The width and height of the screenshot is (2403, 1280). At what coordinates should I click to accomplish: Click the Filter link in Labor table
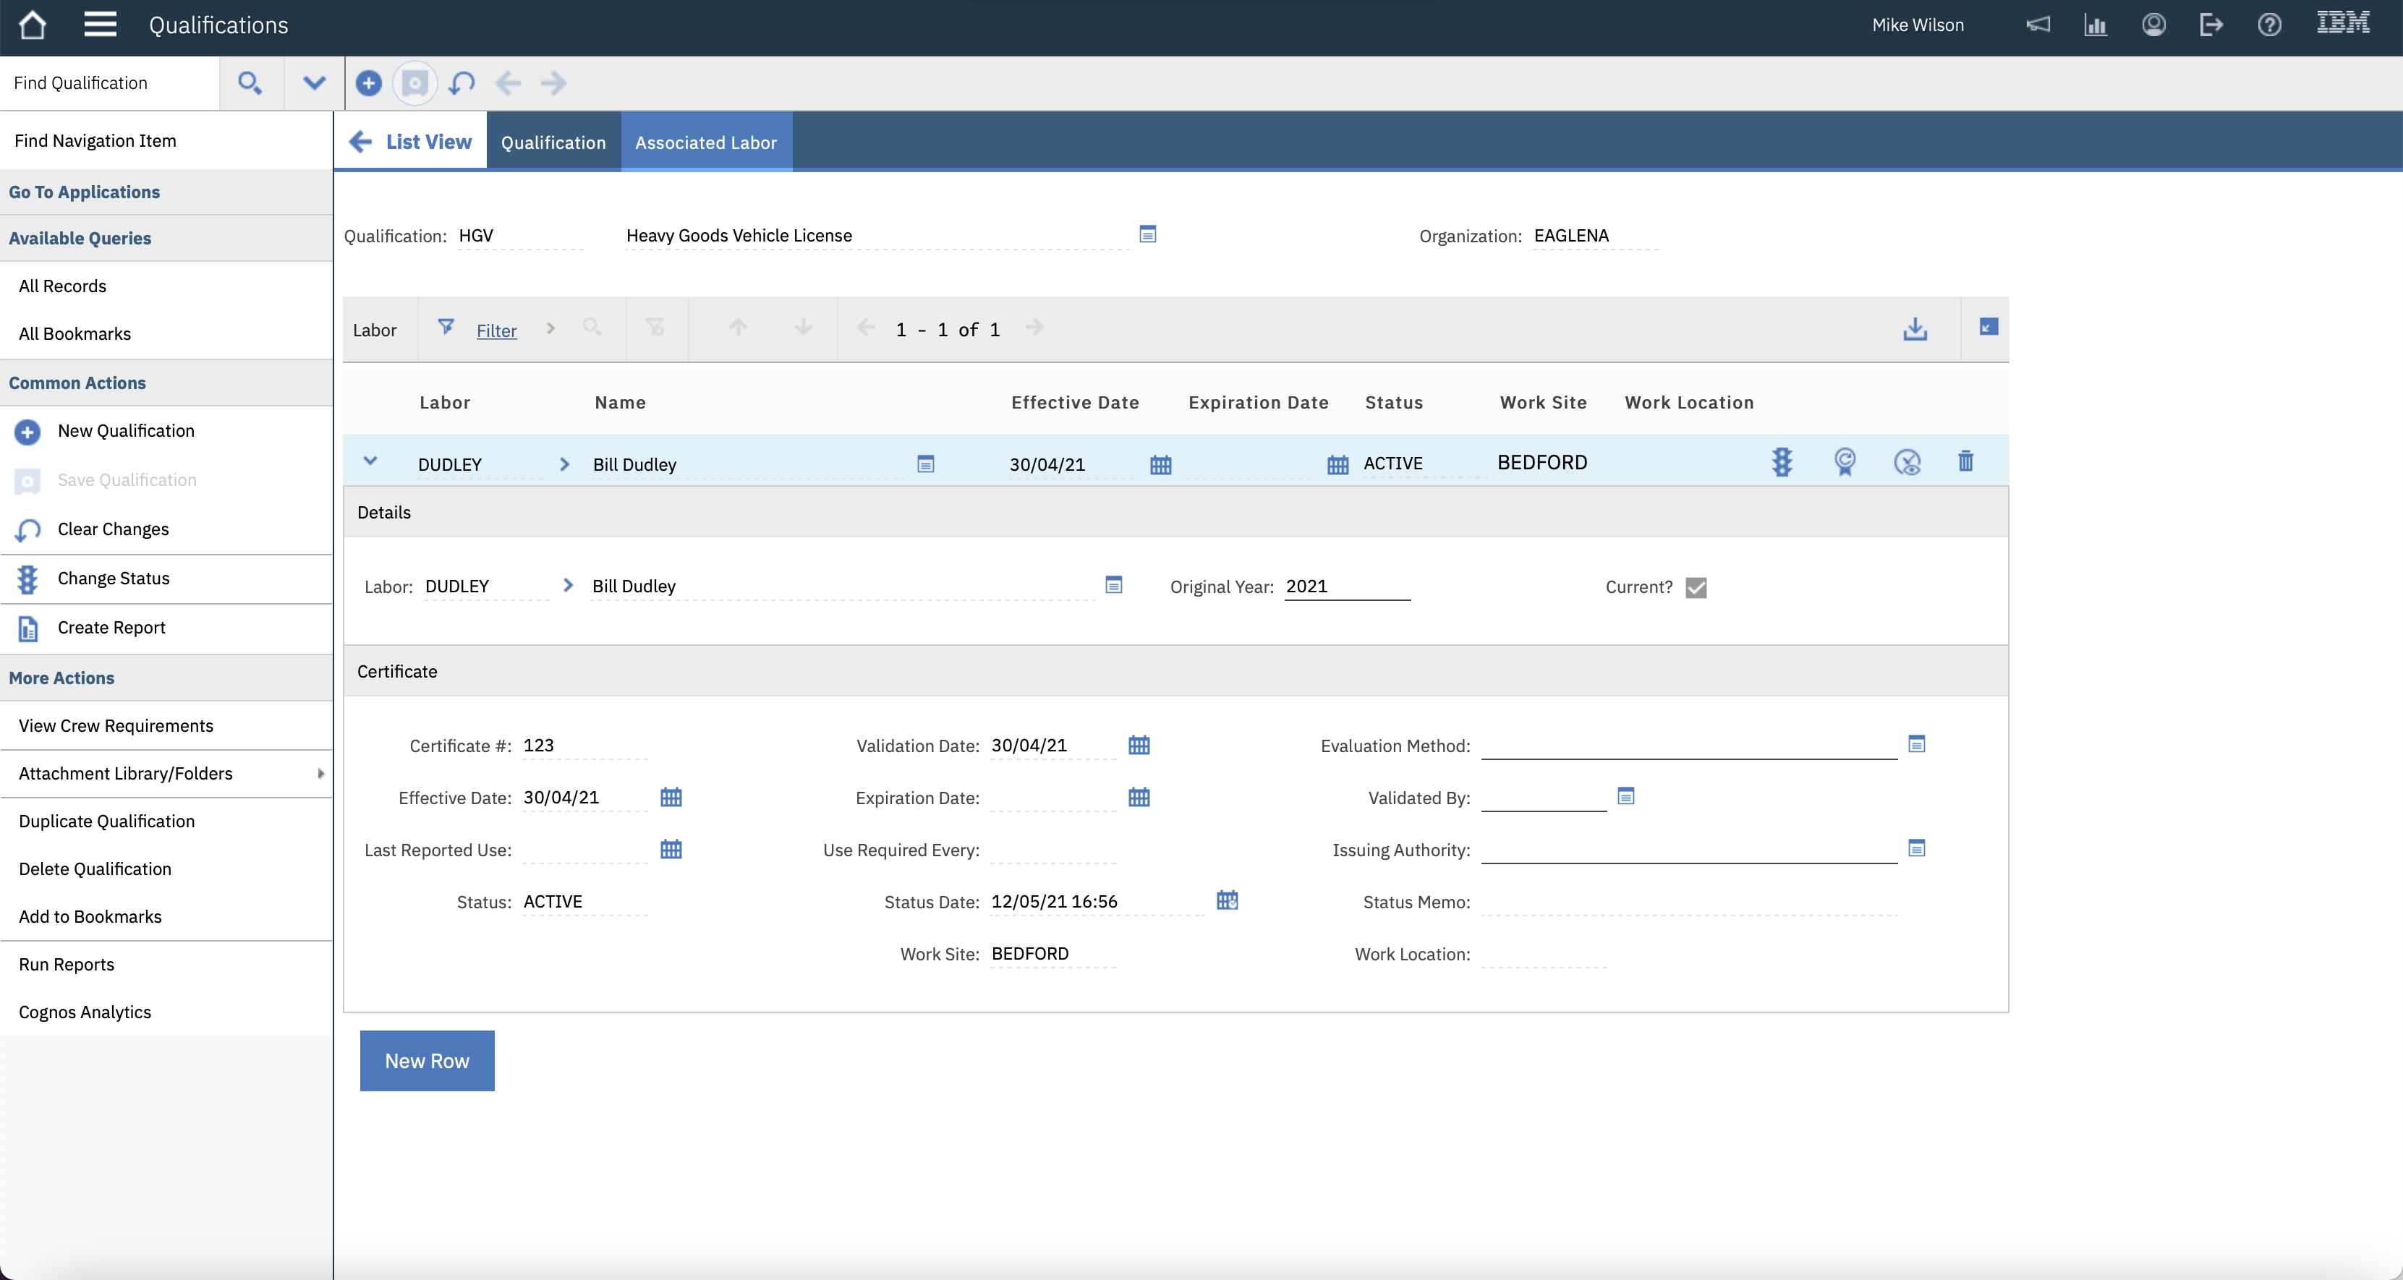tap(496, 330)
